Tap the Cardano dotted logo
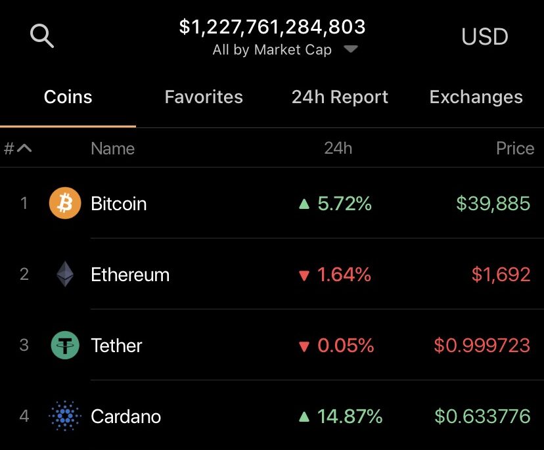This screenshot has width=544, height=450. point(65,416)
